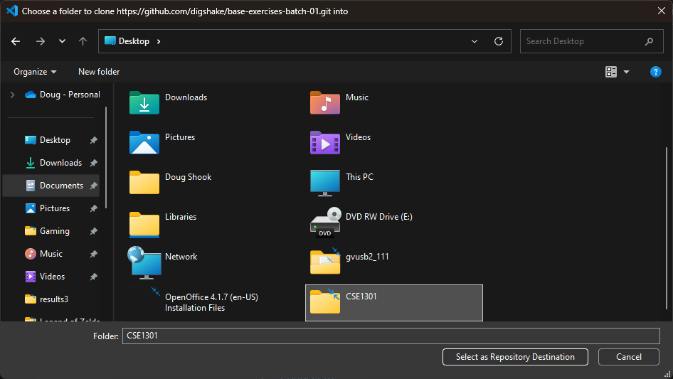Select the DVD RW Drive (E:) icon
The image size is (673, 379).
click(x=325, y=223)
